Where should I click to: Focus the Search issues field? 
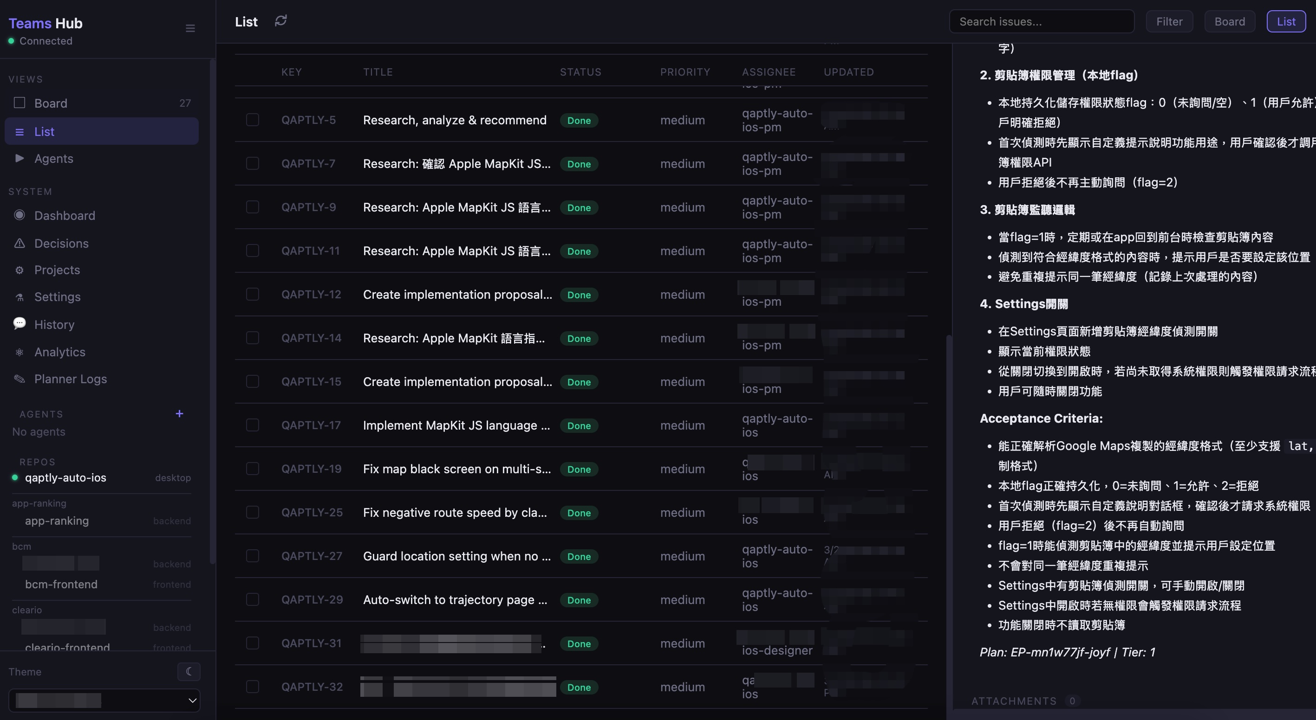click(1041, 21)
